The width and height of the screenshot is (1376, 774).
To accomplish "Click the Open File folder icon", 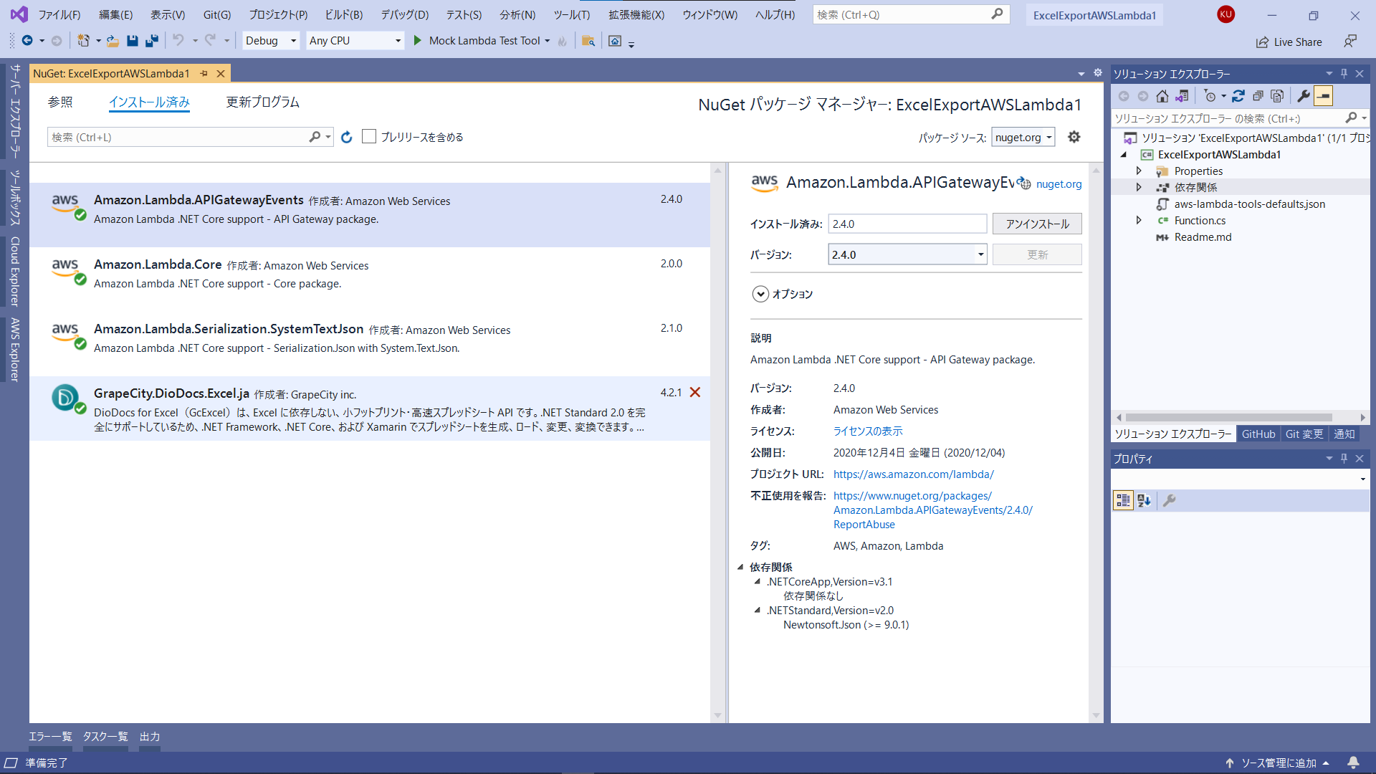I will (113, 41).
